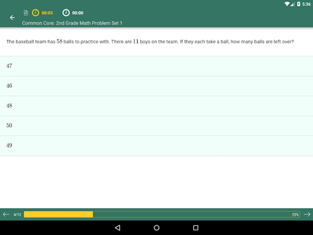Select answer option 50

pyautogui.click(x=156, y=126)
